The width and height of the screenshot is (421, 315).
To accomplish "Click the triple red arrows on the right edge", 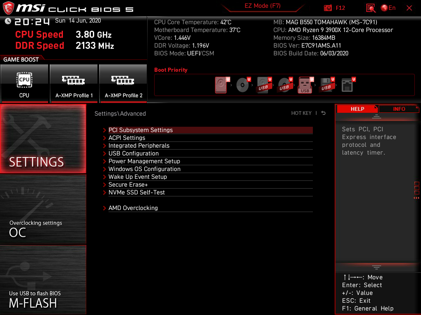I will [416, 198].
